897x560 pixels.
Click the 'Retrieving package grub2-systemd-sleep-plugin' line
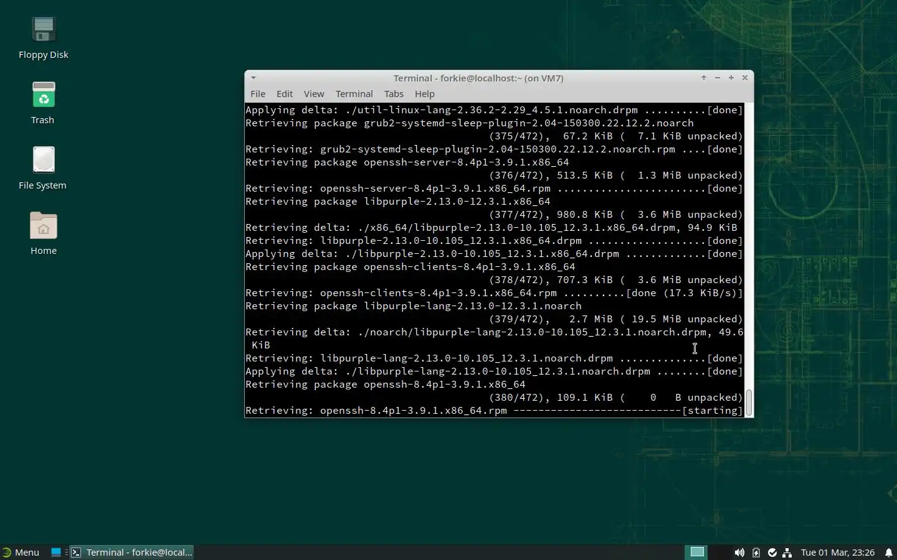(x=469, y=123)
